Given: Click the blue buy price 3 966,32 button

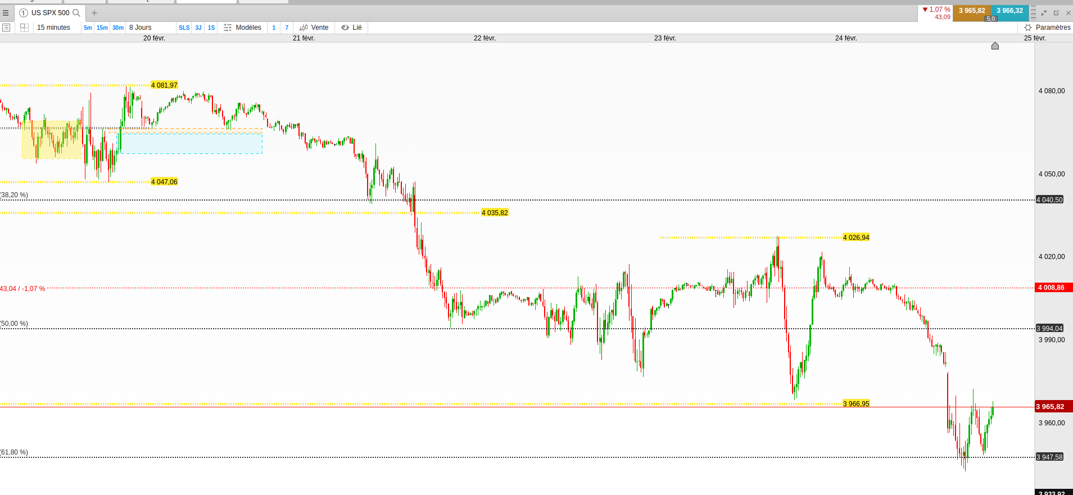Looking at the screenshot, I should 1009,11.
